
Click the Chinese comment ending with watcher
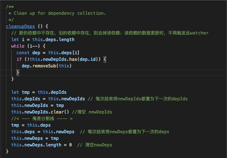click(x=110, y=33)
